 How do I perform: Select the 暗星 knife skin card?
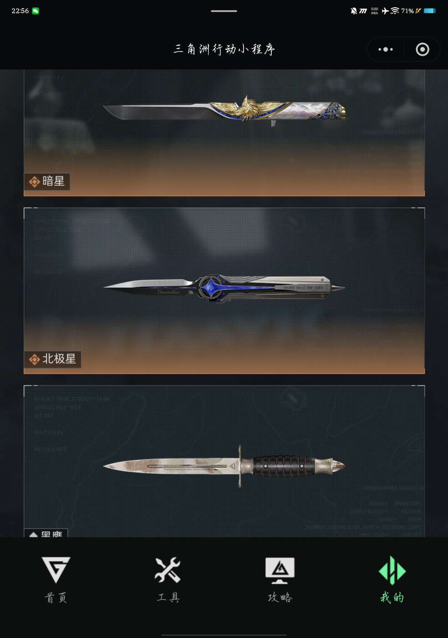click(x=224, y=133)
